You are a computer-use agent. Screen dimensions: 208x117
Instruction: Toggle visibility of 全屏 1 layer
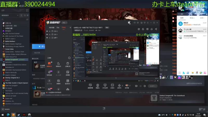click(47, 38)
